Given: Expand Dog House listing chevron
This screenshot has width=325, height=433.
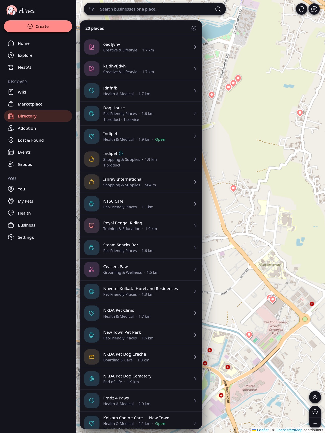Looking at the screenshot, I should [195, 114].
